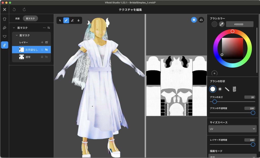
Task: Select the highlighted paint brush sidebar icon
Action: coord(5,45)
